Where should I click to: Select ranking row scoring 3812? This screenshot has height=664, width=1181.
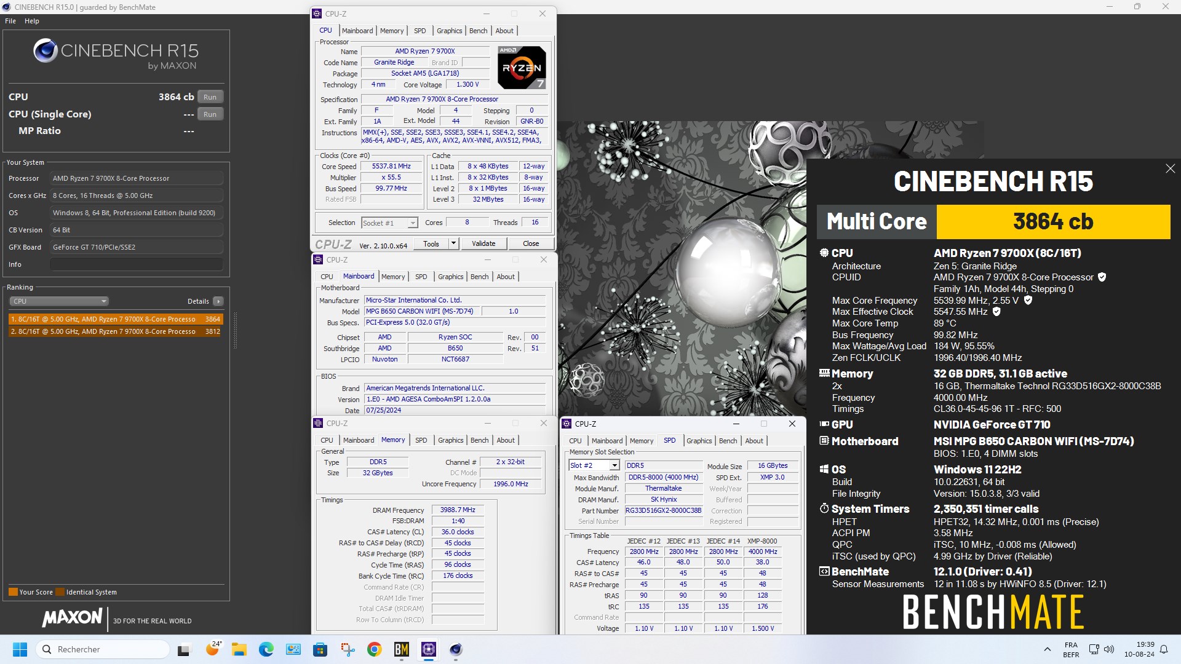116,331
